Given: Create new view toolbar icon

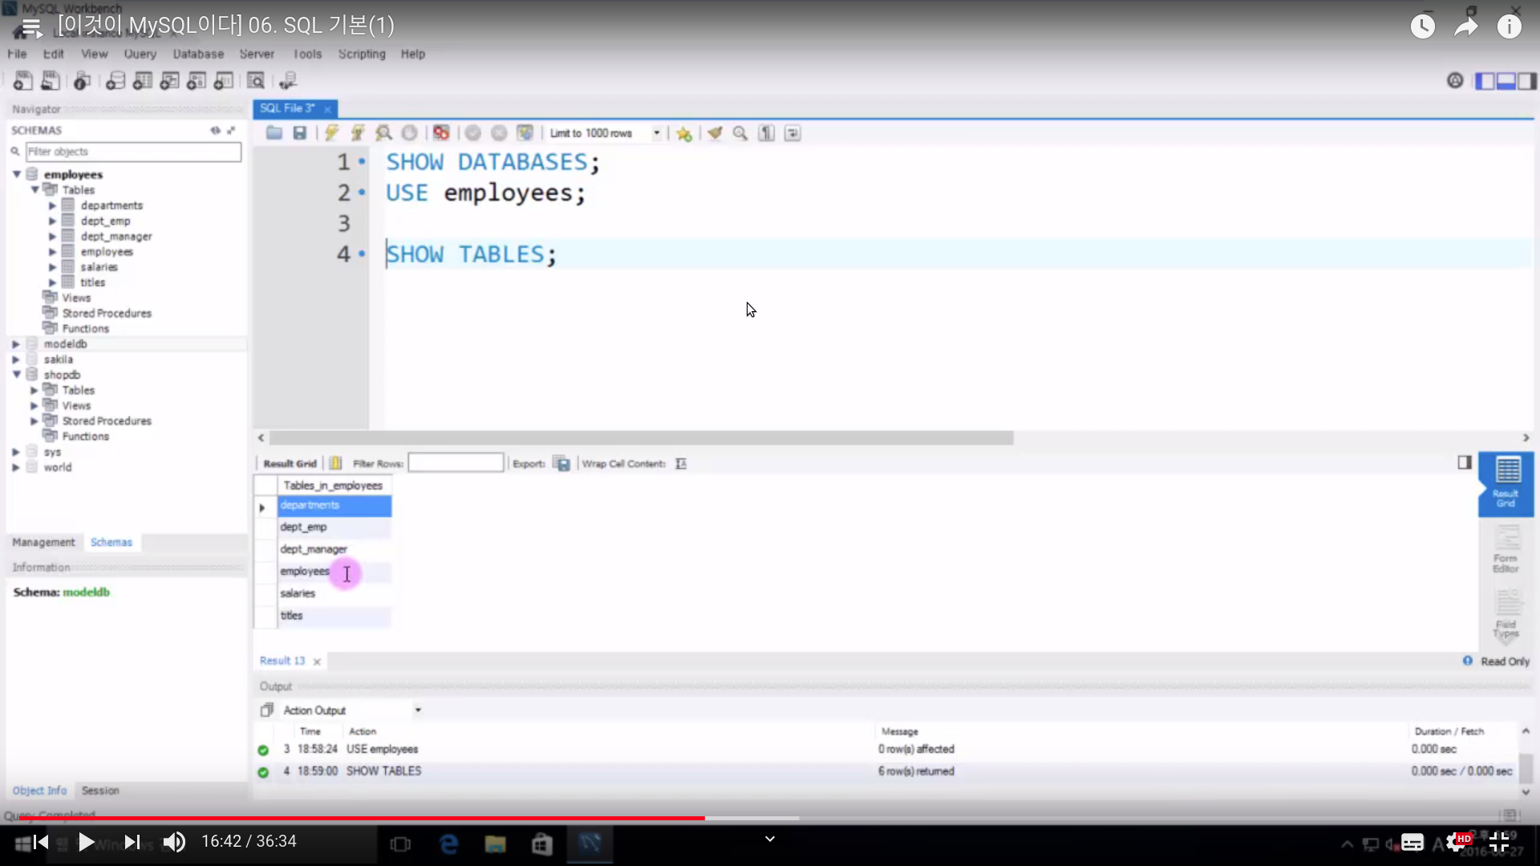Looking at the screenshot, I should click(169, 81).
